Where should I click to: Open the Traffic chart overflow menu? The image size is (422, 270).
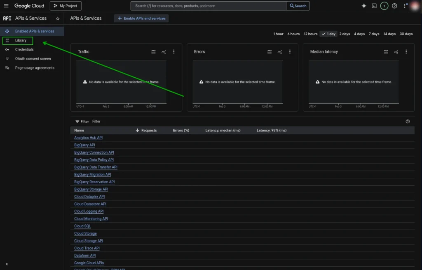173,51
